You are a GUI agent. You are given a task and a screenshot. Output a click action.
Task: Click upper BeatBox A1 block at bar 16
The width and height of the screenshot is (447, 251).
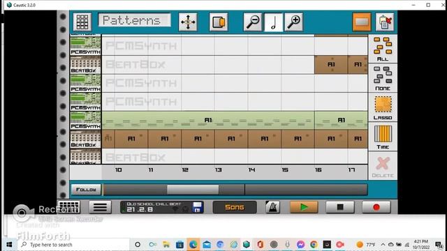(x=331, y=65)
